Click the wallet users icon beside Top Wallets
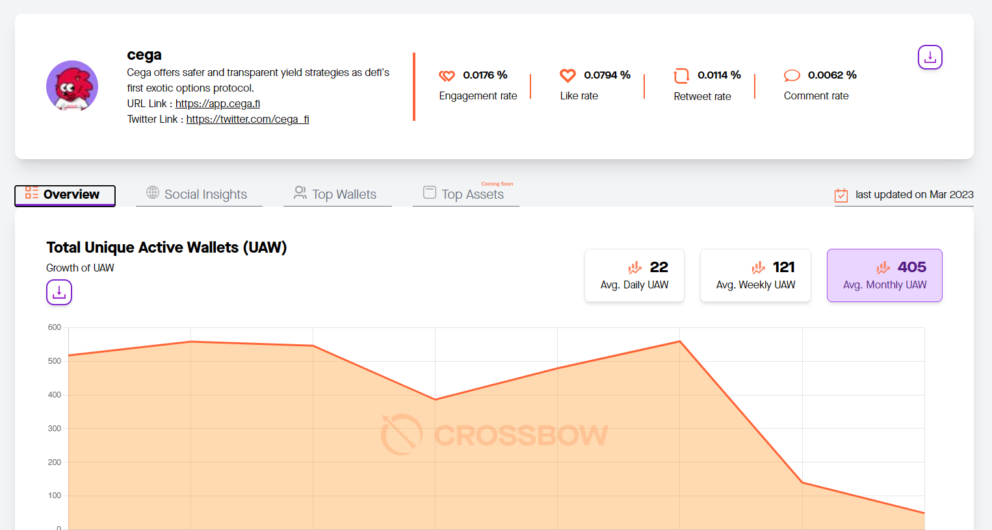This screenshot has height=530, width=992. (x=300, y=193)
